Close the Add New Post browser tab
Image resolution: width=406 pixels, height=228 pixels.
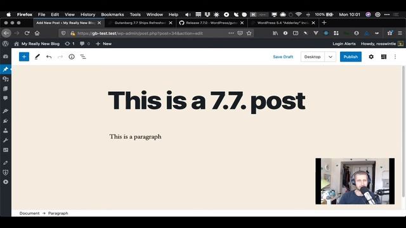pos(99,23)
